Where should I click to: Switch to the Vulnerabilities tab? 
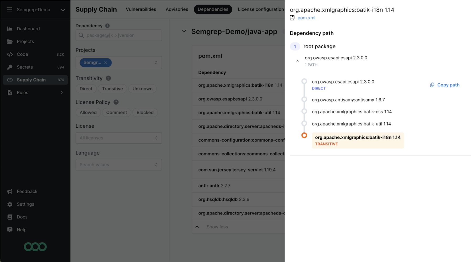[x=141, y=9]
